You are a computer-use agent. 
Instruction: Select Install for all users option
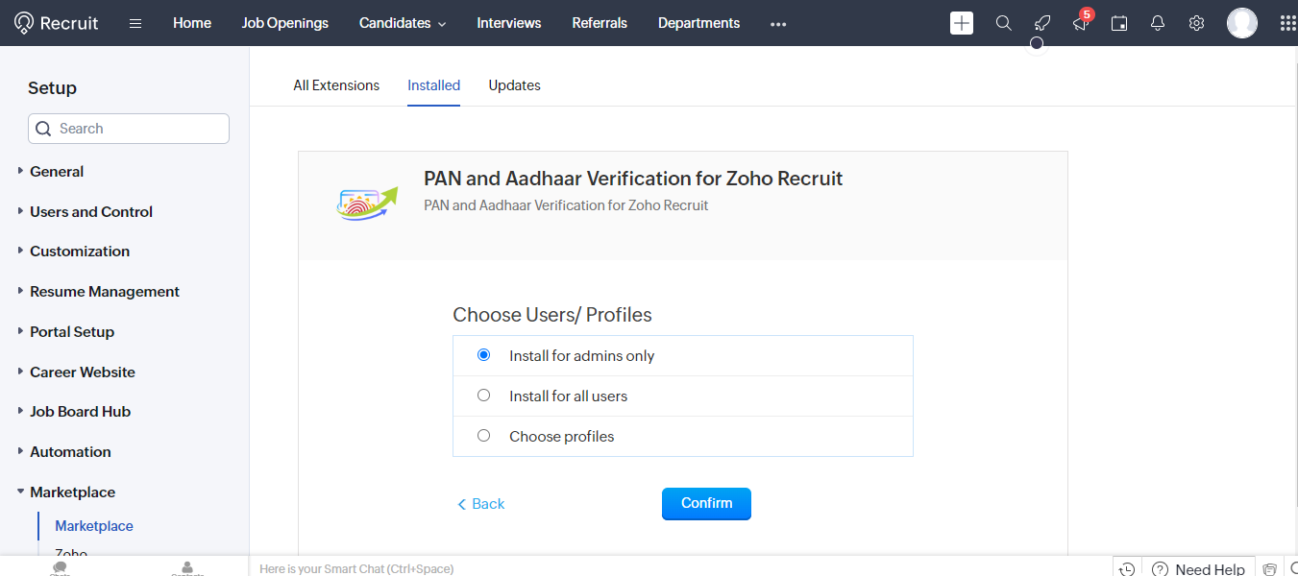tap(483, 396)
